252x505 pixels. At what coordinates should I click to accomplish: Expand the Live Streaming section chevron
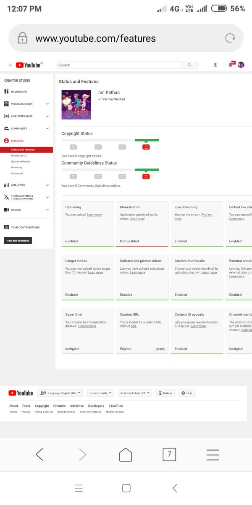pos(47,116)
